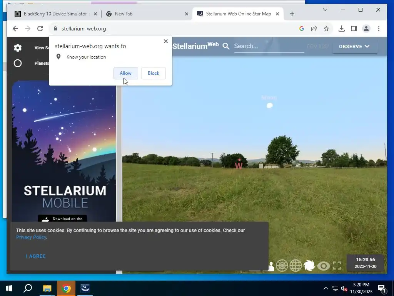This screenshot has width=394, height=296.
Task: Click the Google icon in toolbar
Action: tap(302, 29)
